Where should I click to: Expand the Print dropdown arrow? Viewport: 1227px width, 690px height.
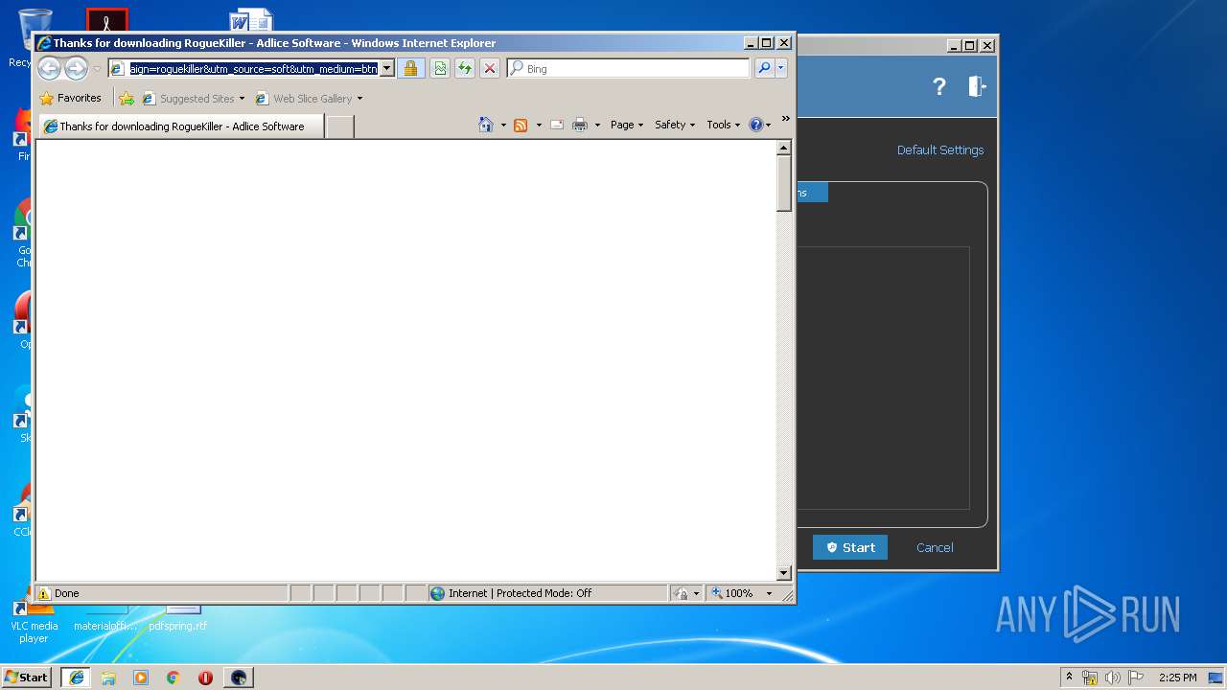[597, 125]
